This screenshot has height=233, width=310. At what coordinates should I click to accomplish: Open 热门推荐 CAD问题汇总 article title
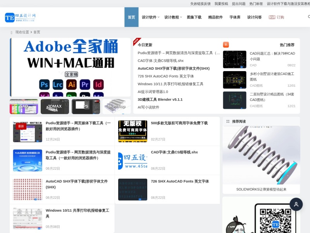pyautogui.click(x=272, y=56)
